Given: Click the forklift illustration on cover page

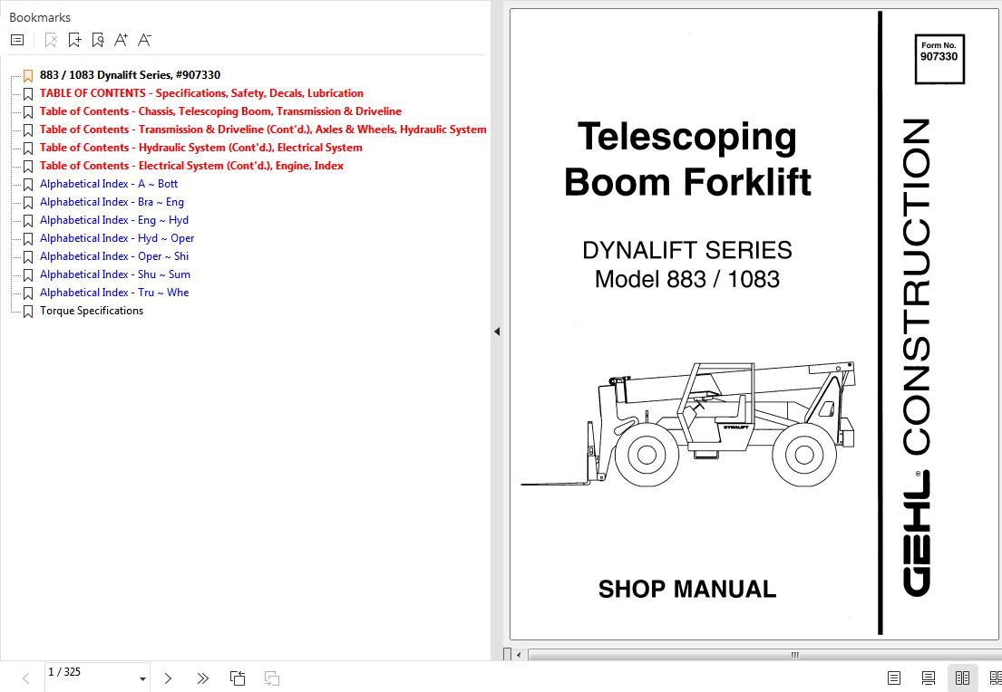Looking at the screenshot, I should [687, 424].
